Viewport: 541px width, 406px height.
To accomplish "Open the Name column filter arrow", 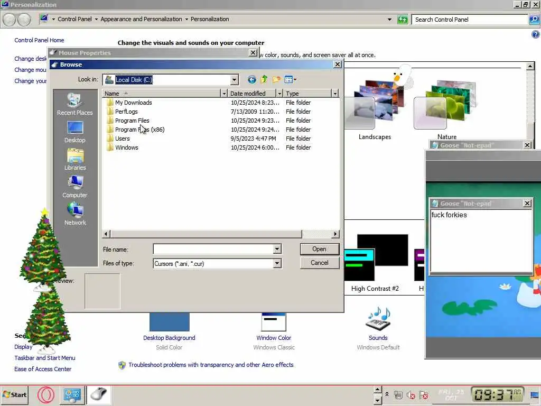I will click(x=224, y=94).
